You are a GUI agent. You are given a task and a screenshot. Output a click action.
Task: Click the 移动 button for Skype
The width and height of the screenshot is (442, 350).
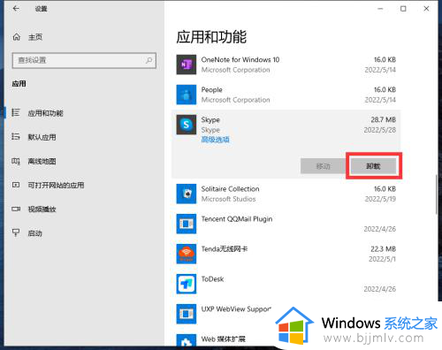pos(324,166)
